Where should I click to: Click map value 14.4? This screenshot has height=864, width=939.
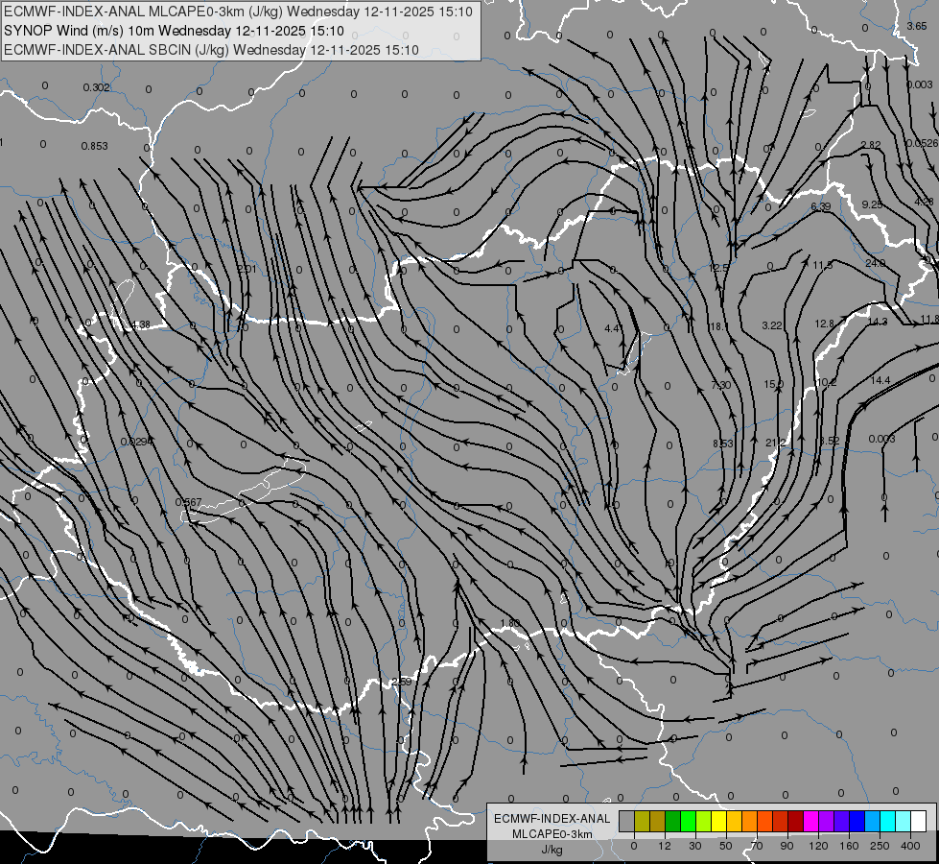[880, 380]
